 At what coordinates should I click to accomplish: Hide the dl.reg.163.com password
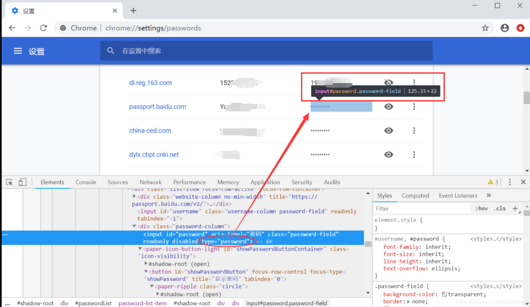pos(389,82)
